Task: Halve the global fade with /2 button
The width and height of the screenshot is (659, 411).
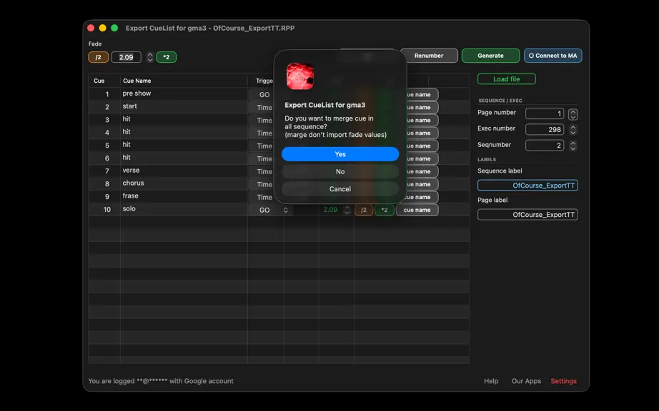Action: pyautogui.click(x=99, y=57)
